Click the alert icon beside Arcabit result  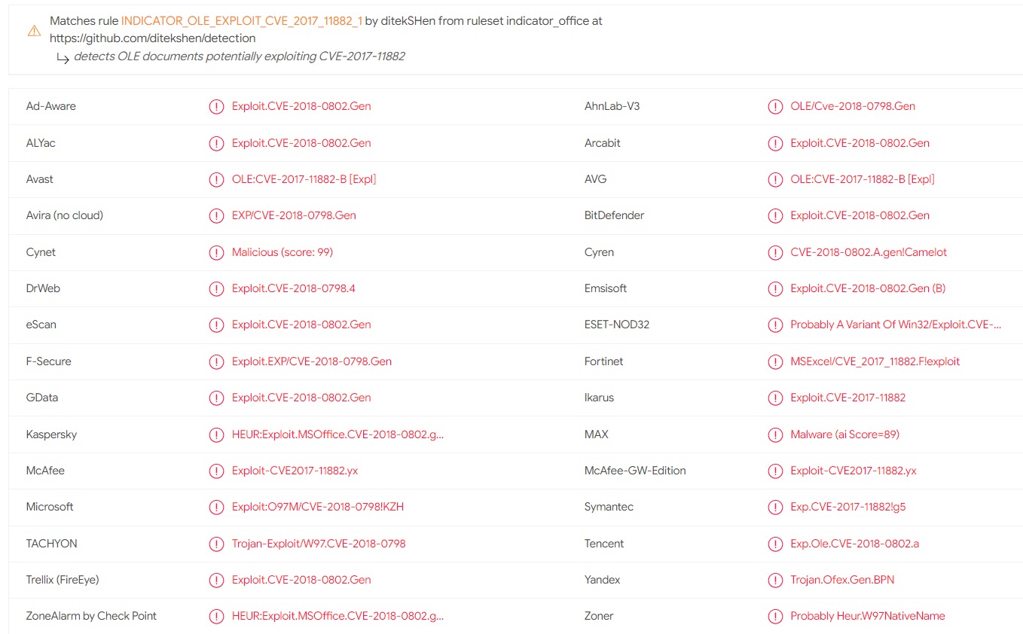tap(775, 143)
